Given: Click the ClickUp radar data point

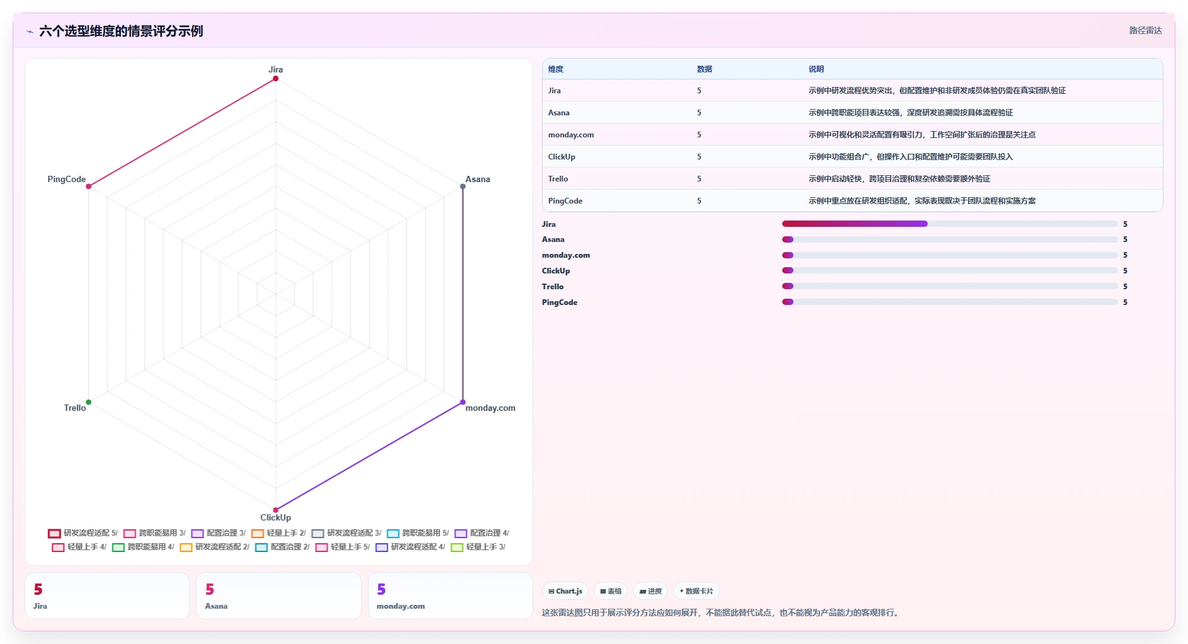Looking at the screenshot, I should click(275, 510).
